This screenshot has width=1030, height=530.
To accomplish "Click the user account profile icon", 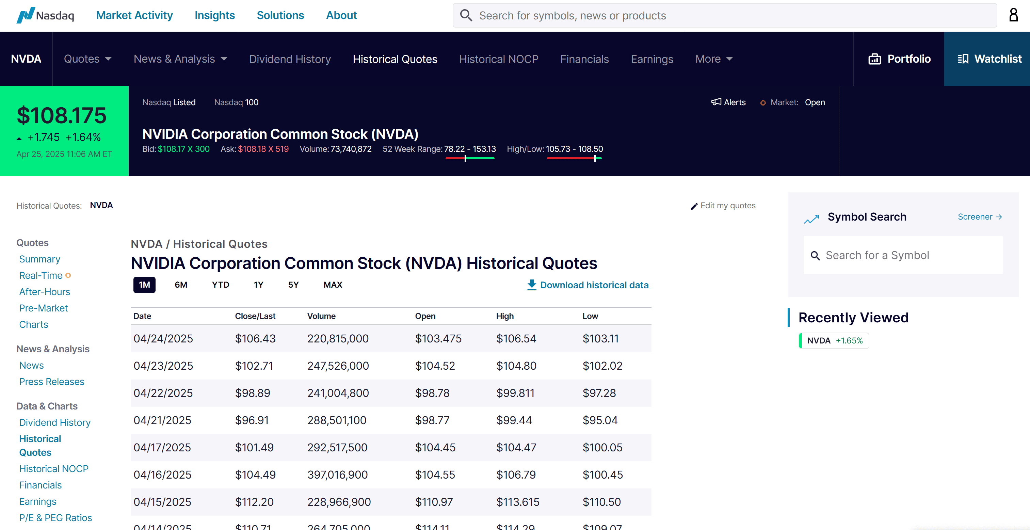I will (x=1013, y=15).
